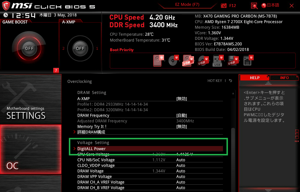Open the language selector 日本語 globe
The width and height of the screenshot is (300, 192).
click(x=270, y=5)
